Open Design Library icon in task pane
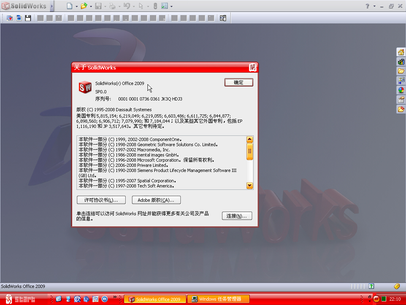The width and height of the screenshot is (406, 305). coord(401,62)
